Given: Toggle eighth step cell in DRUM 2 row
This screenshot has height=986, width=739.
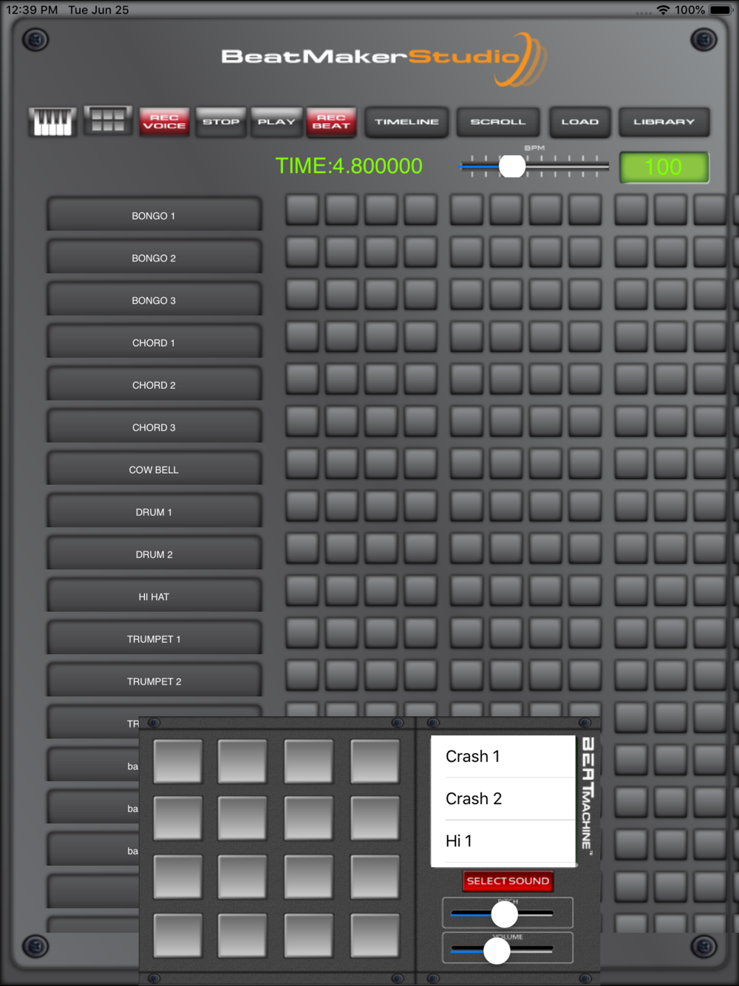Looking at the screenshot, I should 585,548.
